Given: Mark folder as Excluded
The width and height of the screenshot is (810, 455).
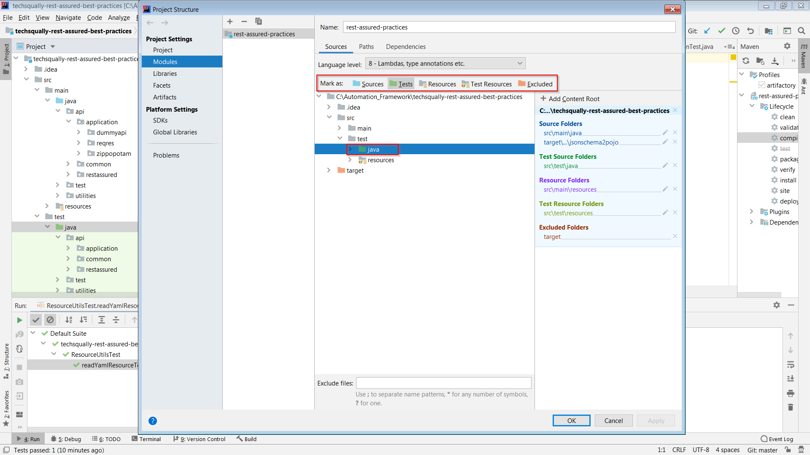Looking at the screenshot, I should click(x=535, y=84).
